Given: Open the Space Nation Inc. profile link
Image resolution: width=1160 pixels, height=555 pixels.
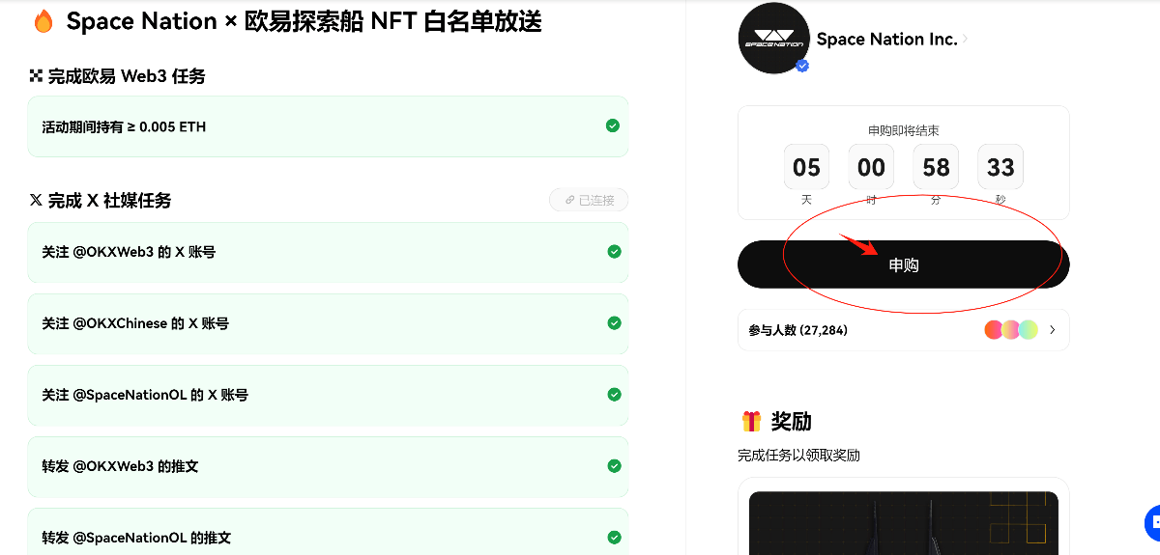Looking at the screenshot, I should [886, 39].
